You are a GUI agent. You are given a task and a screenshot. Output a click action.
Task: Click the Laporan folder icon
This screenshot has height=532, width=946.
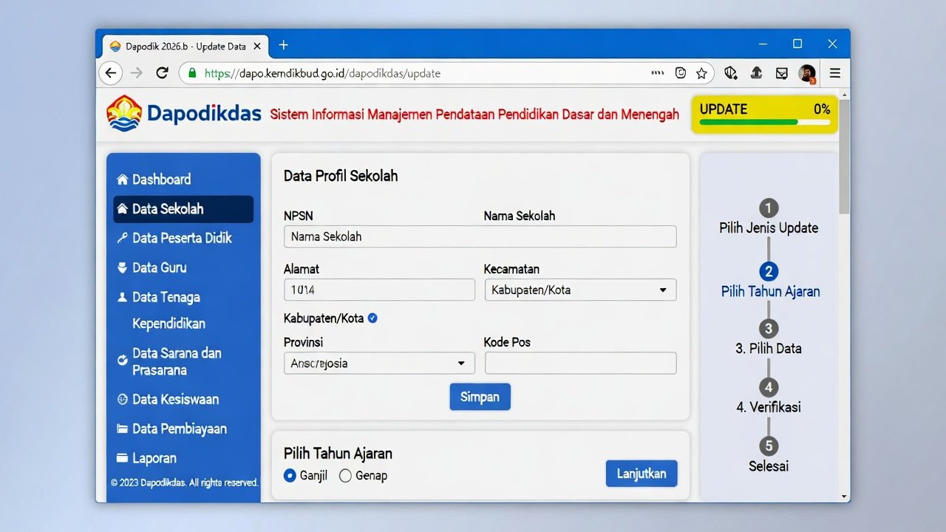tap(123, 458)
